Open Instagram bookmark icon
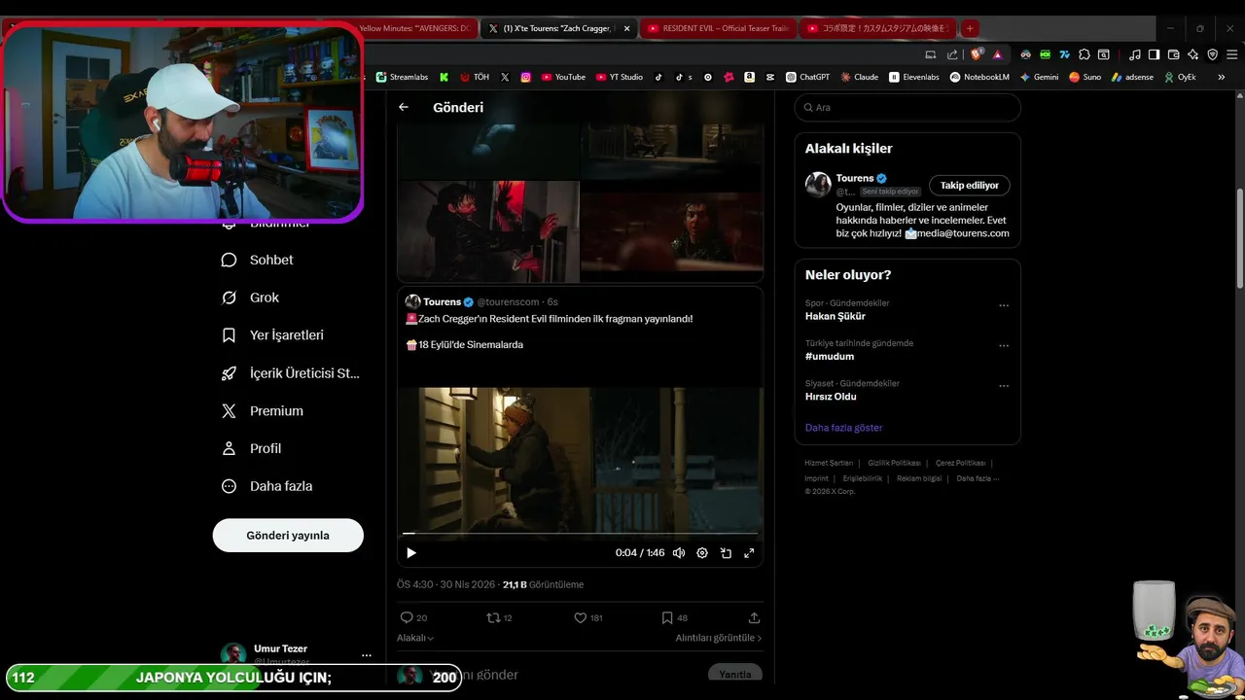Viewport: 1245px width, 700px height. click(x=526, y=77)
